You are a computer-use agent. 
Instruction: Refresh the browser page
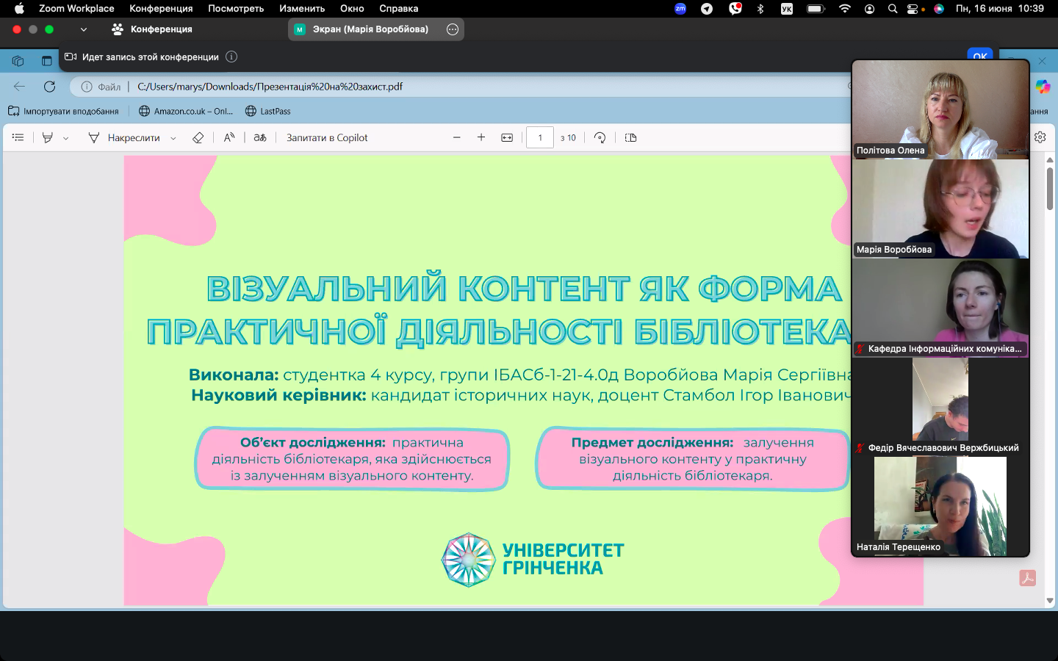click(49, 87)
